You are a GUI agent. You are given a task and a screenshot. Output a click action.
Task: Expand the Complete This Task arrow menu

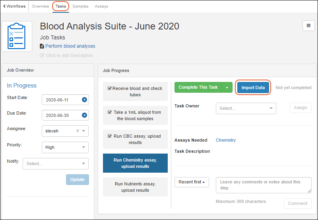click(227, 88)
